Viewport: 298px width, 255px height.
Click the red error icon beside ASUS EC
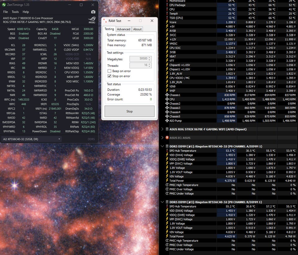(167, 138)
